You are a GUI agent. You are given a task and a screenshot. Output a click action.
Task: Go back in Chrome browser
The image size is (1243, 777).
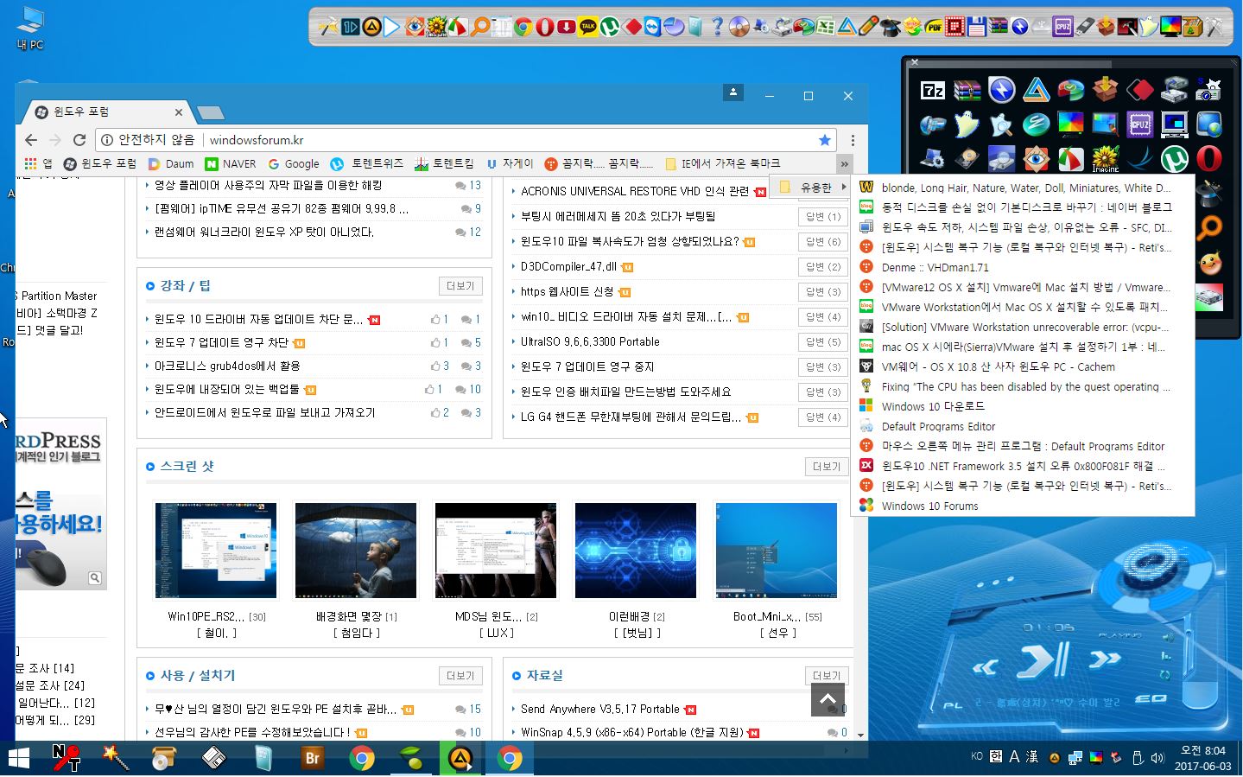pyautogui.click(x=31, y=140)
